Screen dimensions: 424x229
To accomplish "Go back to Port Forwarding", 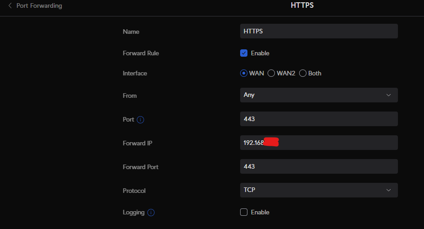I will click(39, 6).
